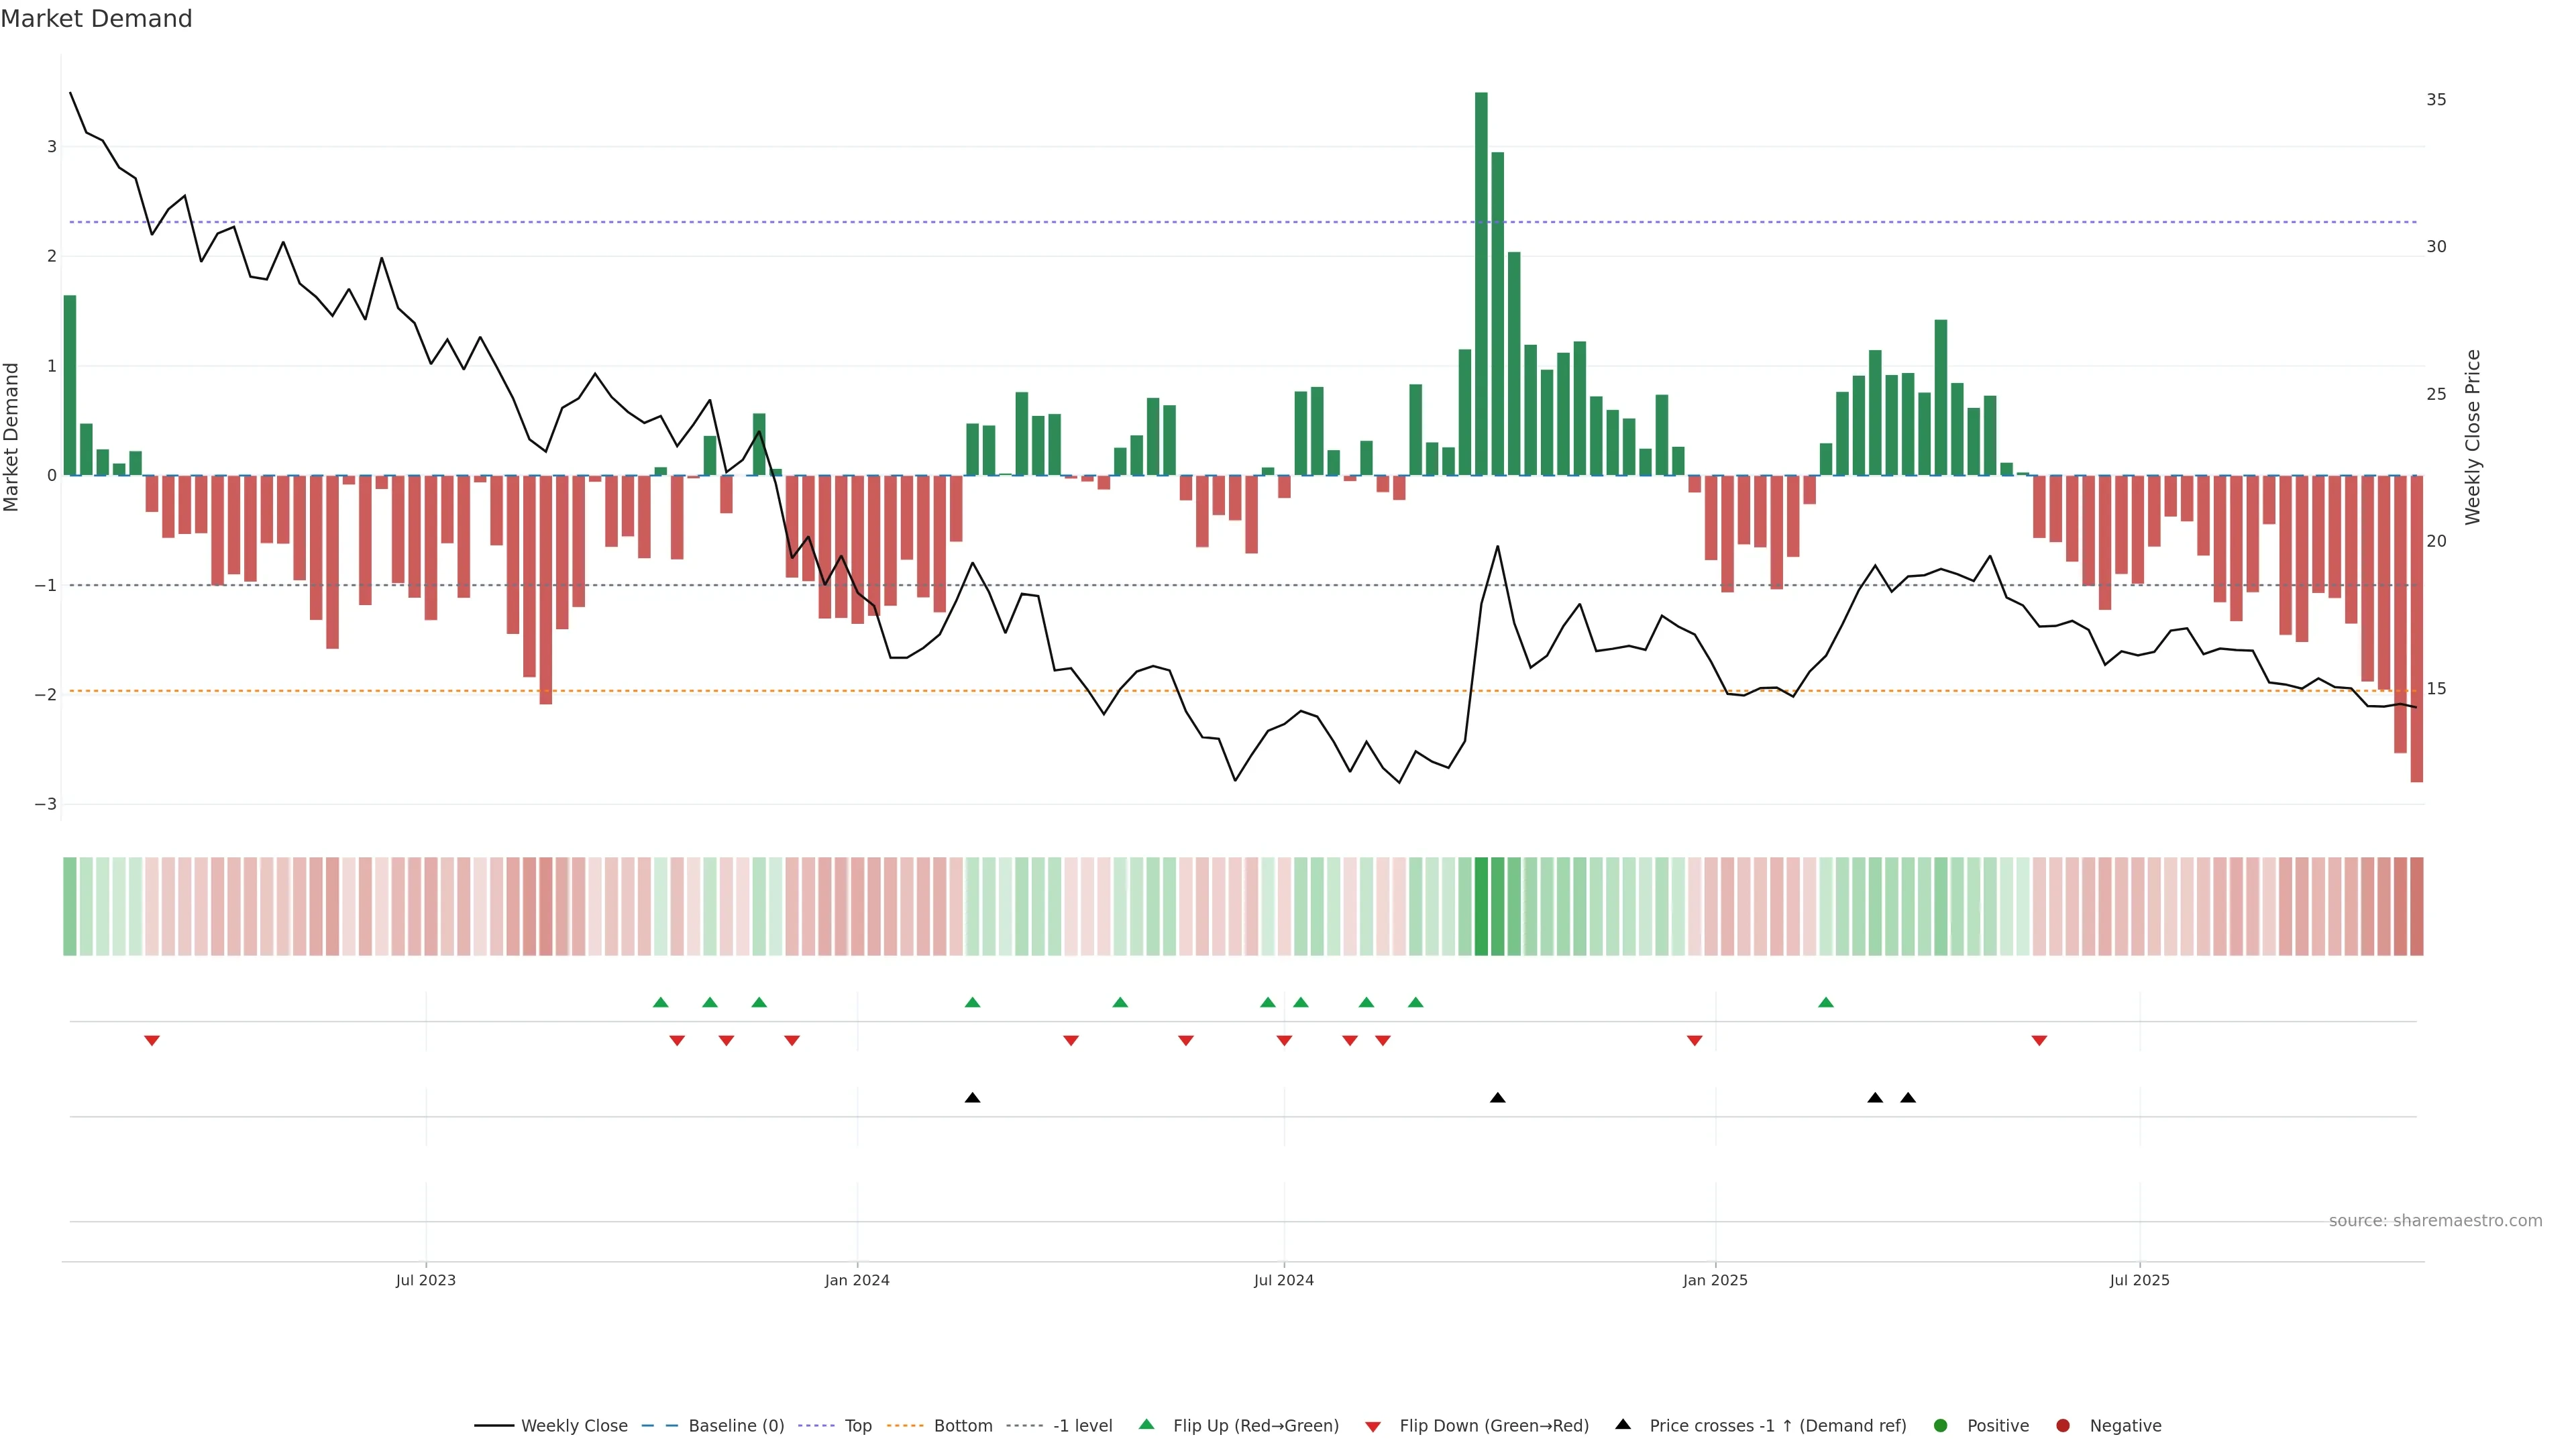The height and width of the screenshot is (1449, 2576).
Task: Click the Negative red dot legend icon
Action: 2062,1425
